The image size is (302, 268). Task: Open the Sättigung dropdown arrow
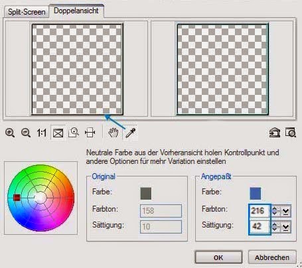tap(285, 227)
